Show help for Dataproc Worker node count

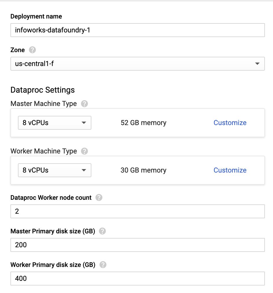pos(99,197)
